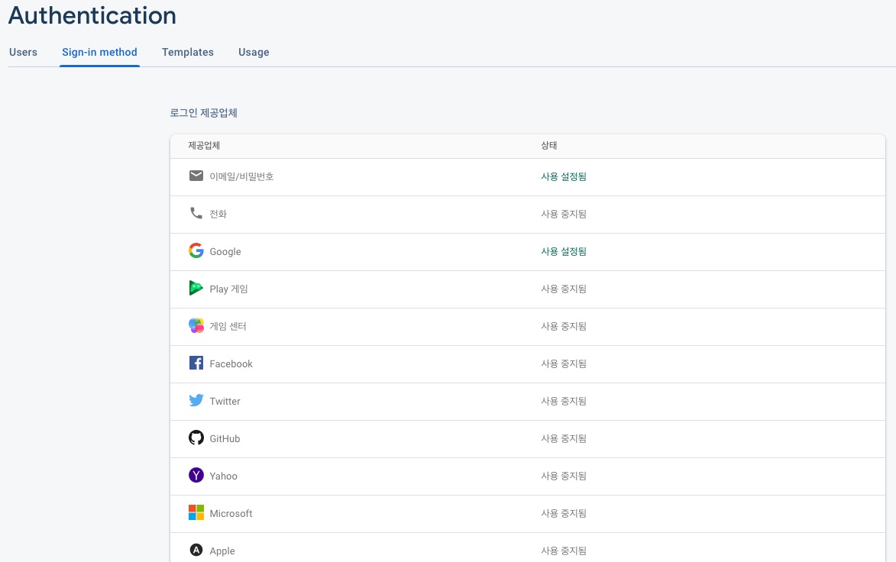The width and height of the screenshot is (896, 562).
Task: Click the Twitter bird icon
Action: [x=196, y=401]
